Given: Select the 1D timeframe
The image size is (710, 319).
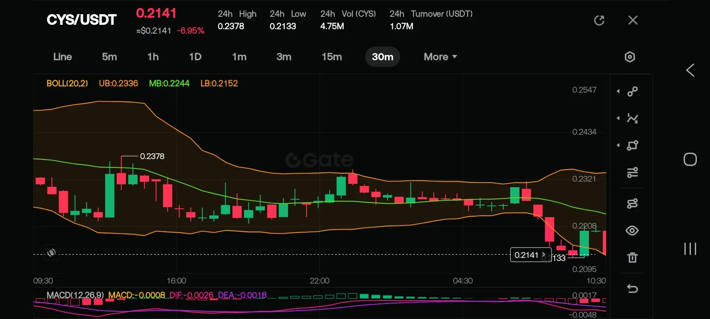Looking at the screenshot, I should (195, 57).
